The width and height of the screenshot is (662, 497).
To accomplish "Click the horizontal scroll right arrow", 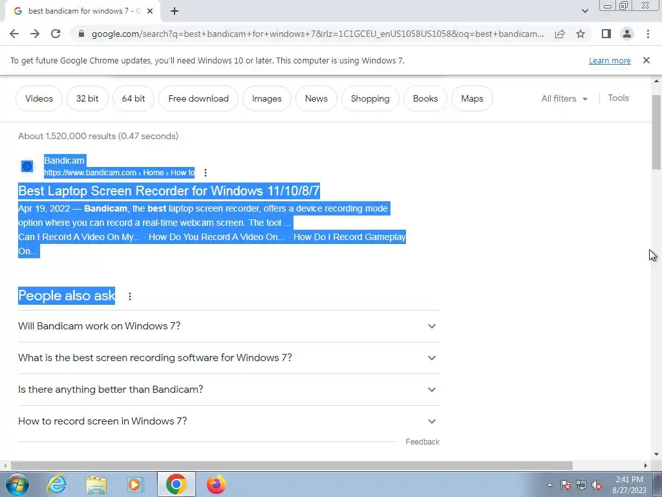I will tap(646, 465).
